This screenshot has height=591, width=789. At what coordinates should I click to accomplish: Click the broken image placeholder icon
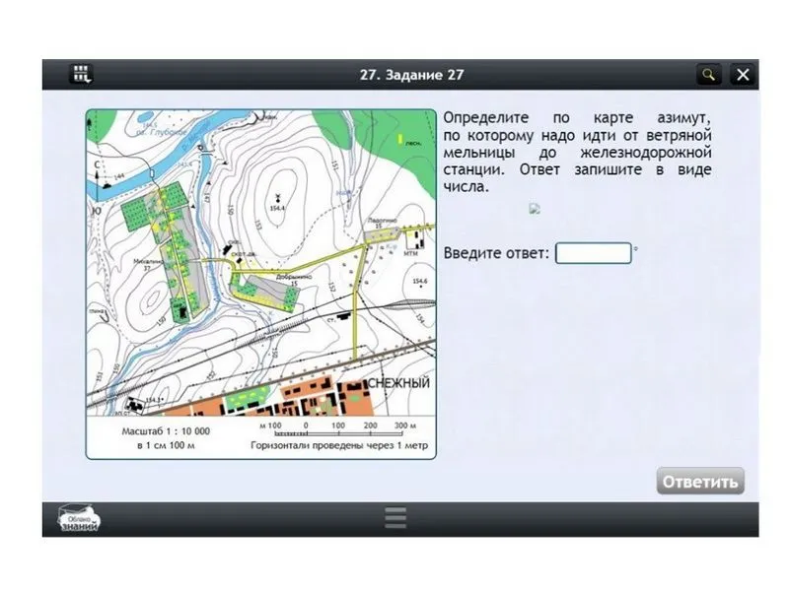(535, 209)
